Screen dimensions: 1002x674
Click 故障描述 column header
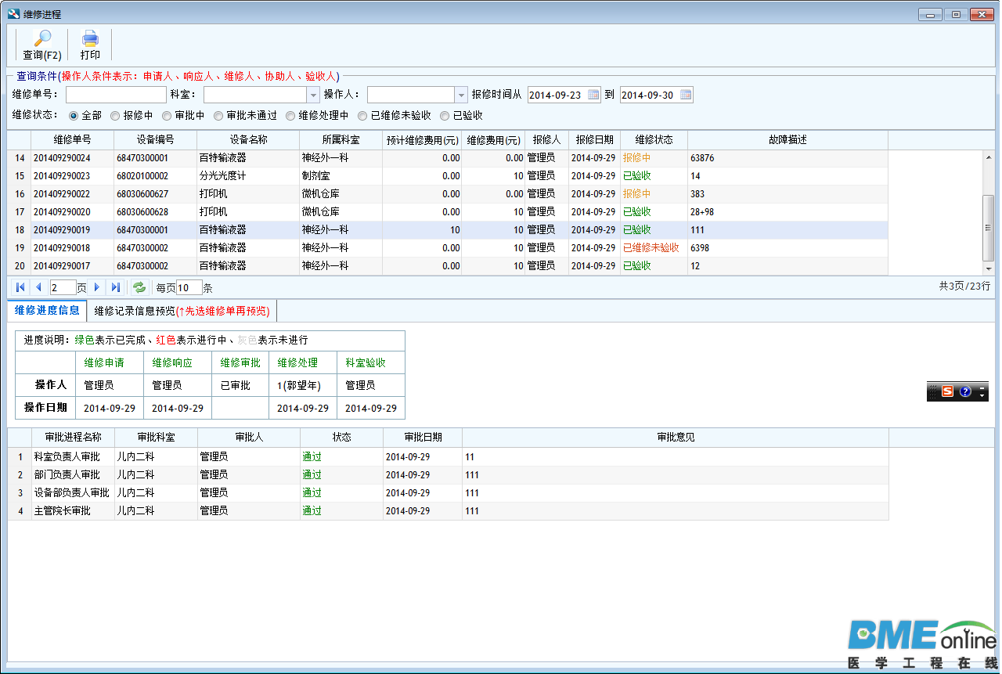coord(788,139)
